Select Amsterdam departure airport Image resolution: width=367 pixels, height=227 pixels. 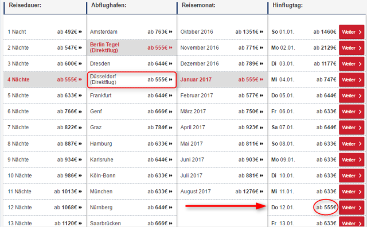tap(131, 31)
